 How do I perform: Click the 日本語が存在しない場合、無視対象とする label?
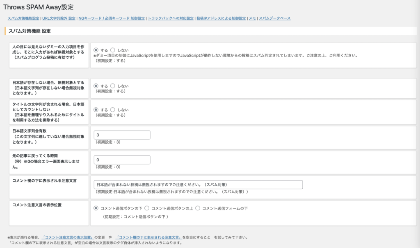[x=48, y=88]
